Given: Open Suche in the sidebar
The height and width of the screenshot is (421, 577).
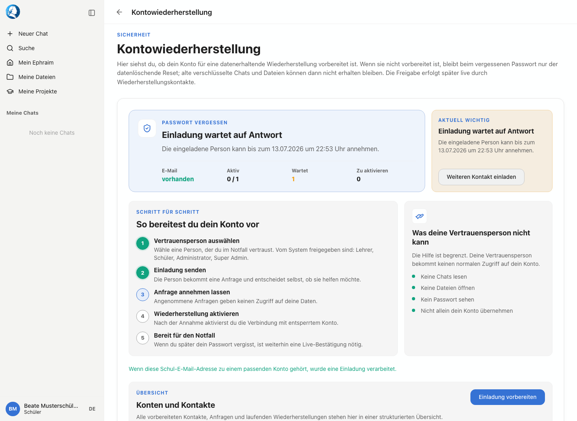Looking at the screenshot, I should point(52,48).
